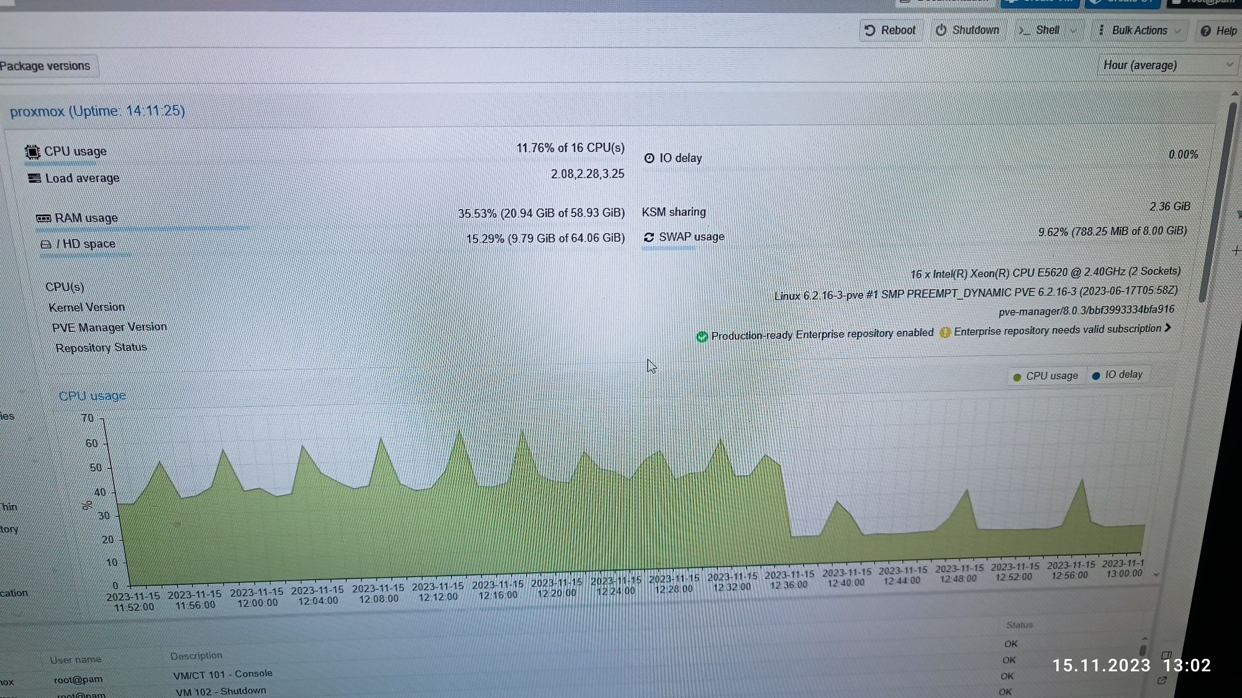Click the PVE Manager Version label

click(x=109, y=328)
